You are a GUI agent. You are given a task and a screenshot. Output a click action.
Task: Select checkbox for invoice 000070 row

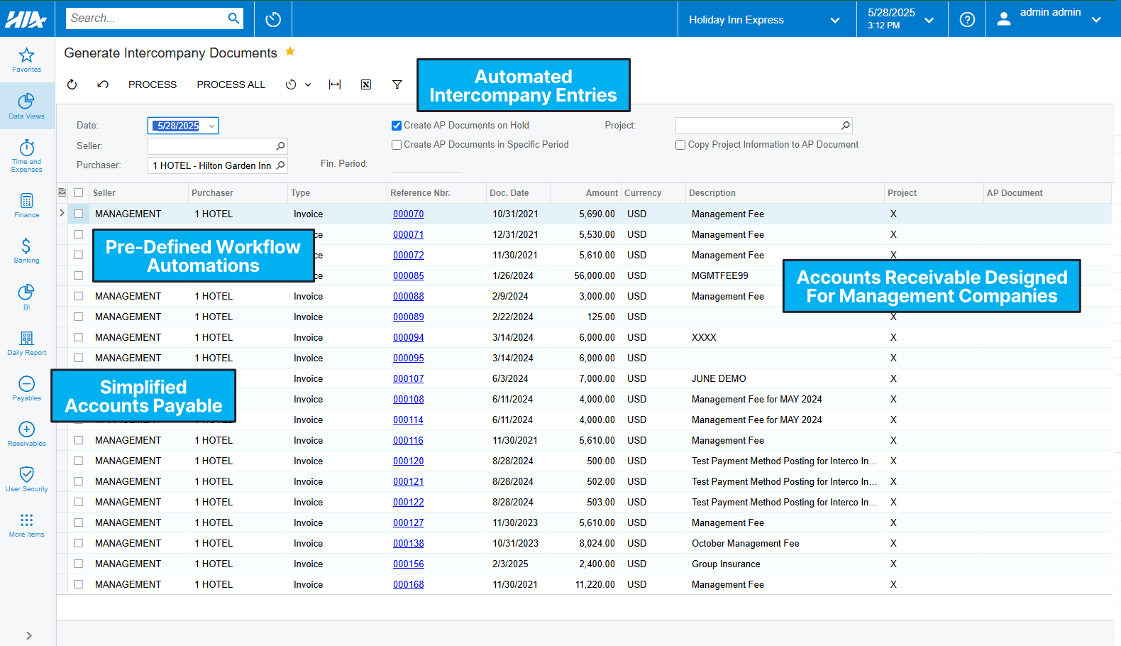point(78,214)
